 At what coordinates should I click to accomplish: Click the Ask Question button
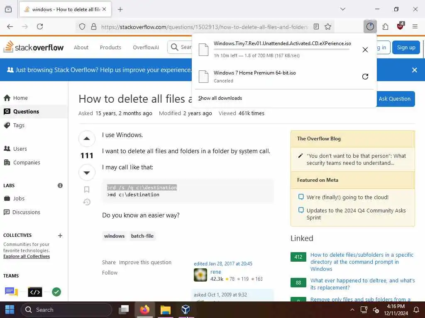click(x=395, y=99)
